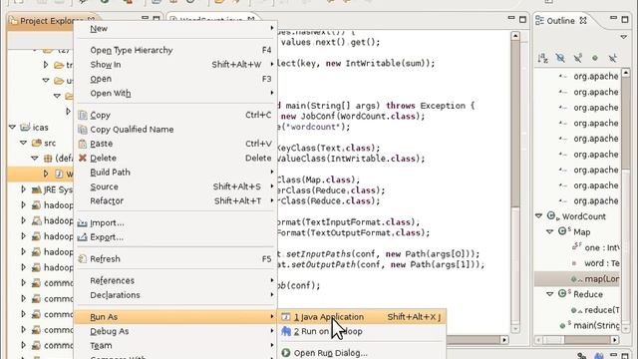This screenshot has width=638, height=359.
Task: Click the red Delete cross icon
Action: tap(83, 158)
